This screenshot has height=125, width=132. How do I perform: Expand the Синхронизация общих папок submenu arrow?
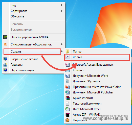tap(62, 44)
